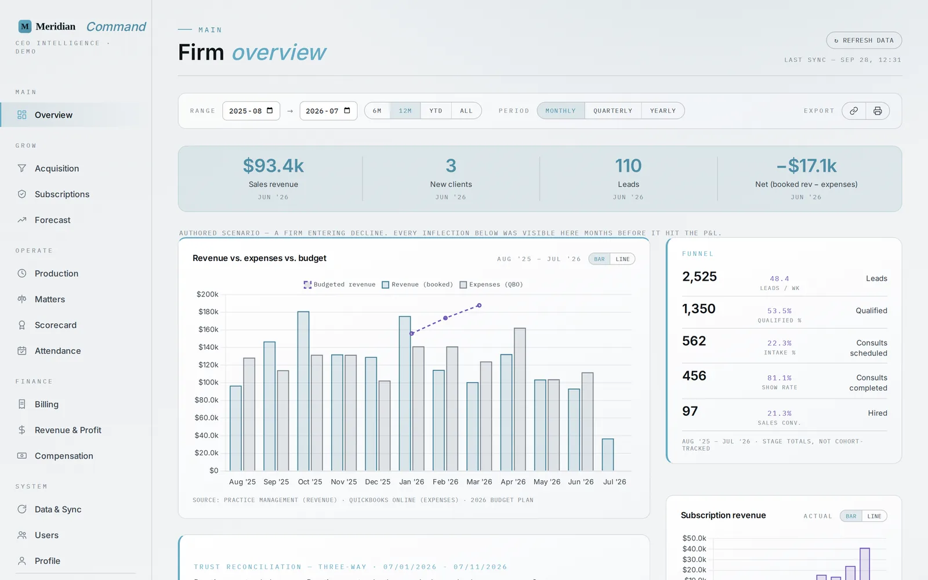The width and height of the screenshot is (928, 580).
Task: Click the start date field 2025-08
Action: (251, 111)
